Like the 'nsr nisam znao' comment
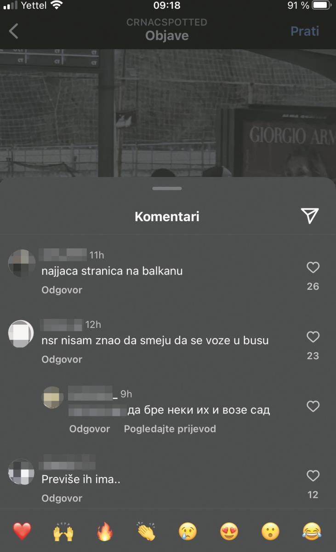The width and height of the screenshot is (336, 552). pos(313,337)
